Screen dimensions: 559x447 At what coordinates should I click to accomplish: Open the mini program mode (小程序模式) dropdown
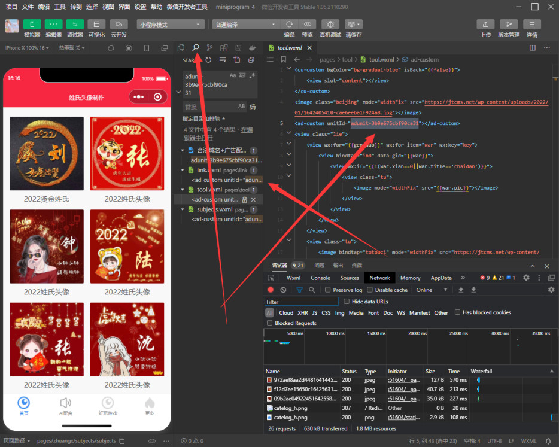pyautogui.click(x=171, y=25)
